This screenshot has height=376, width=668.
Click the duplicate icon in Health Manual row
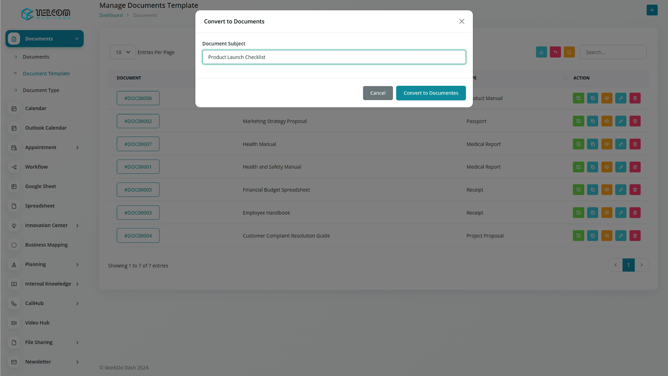(593, 144)
